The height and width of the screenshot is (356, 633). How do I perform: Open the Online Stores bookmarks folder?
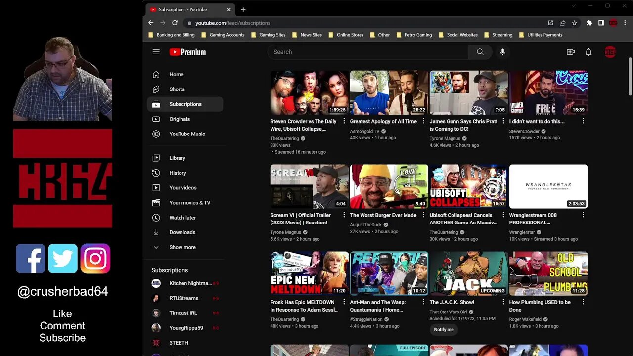click(x=346, y=35)
